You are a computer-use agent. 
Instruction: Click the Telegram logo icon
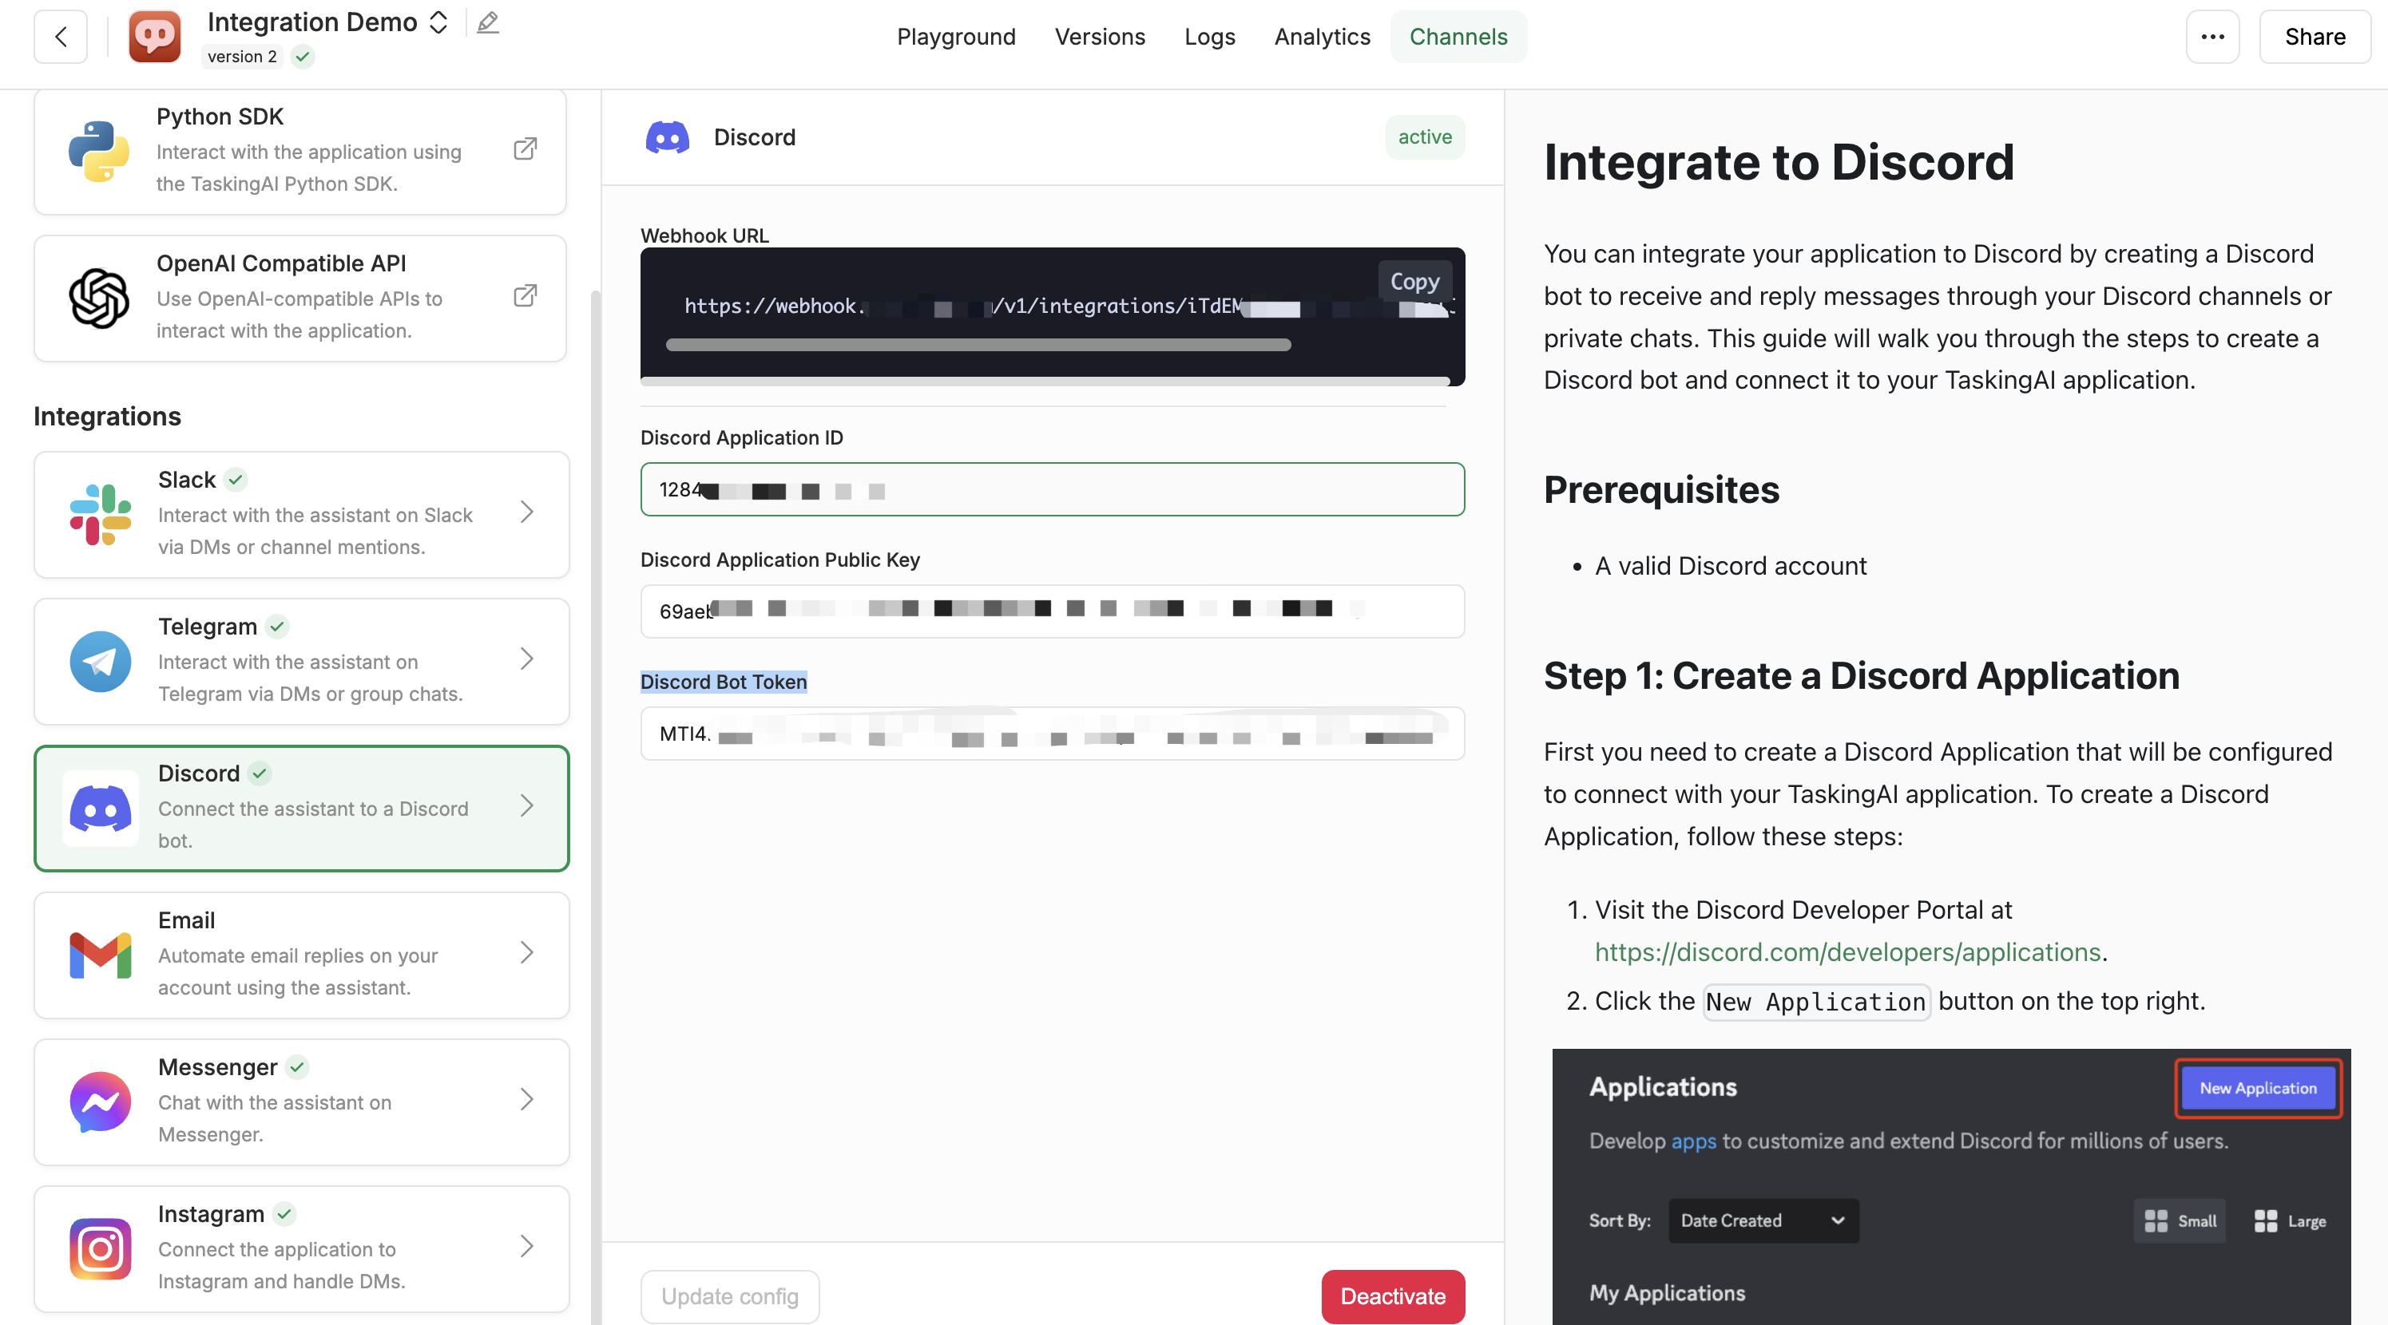coord(100,662)
